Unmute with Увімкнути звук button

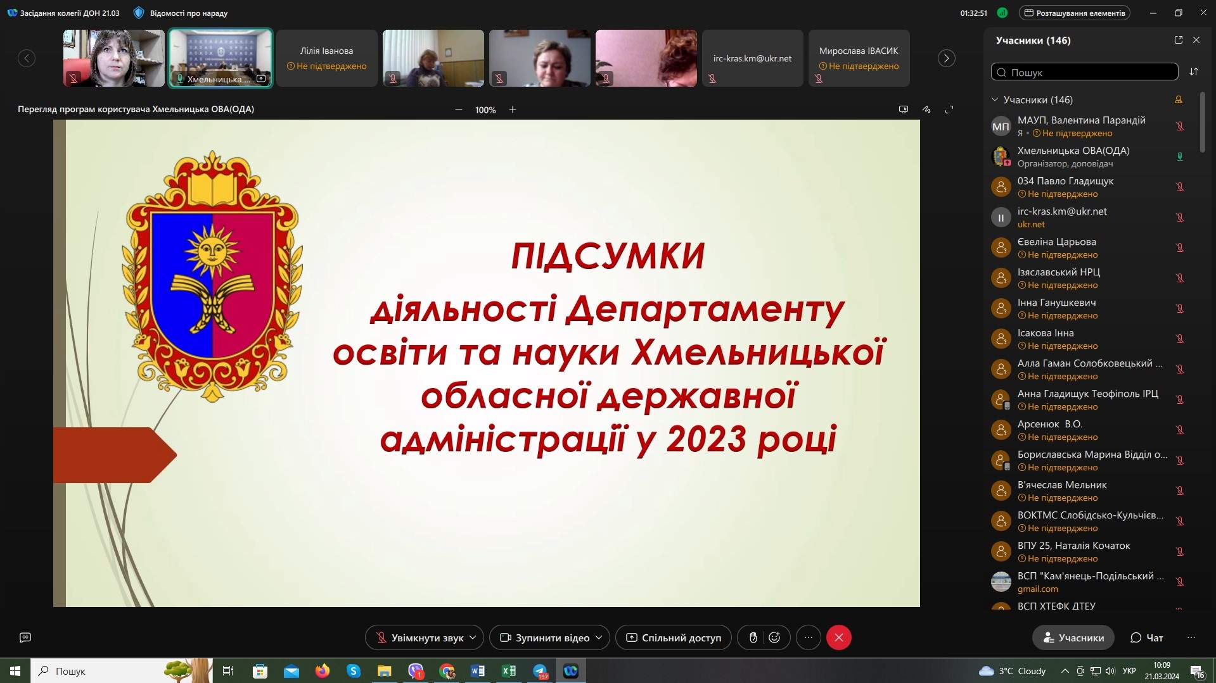[x=419, y=637]
